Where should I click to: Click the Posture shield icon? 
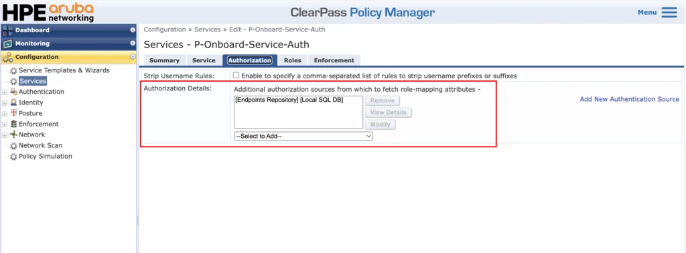tap(14, 113)
